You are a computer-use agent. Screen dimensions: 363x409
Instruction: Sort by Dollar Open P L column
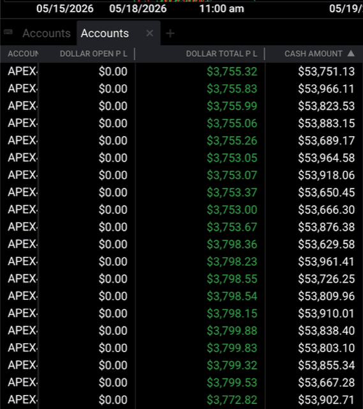(x=94, y=54)
